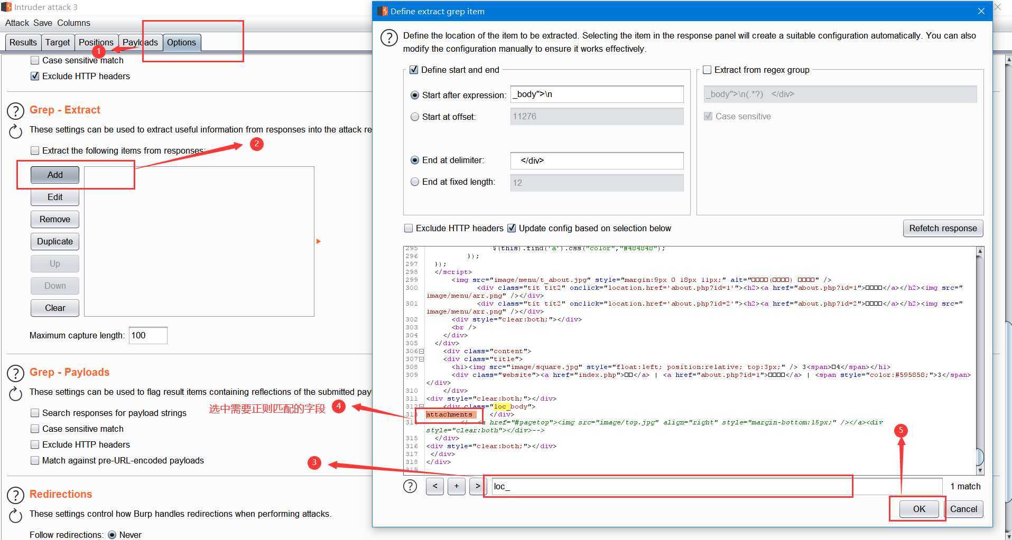Open the Columns menu

(73, 23)
